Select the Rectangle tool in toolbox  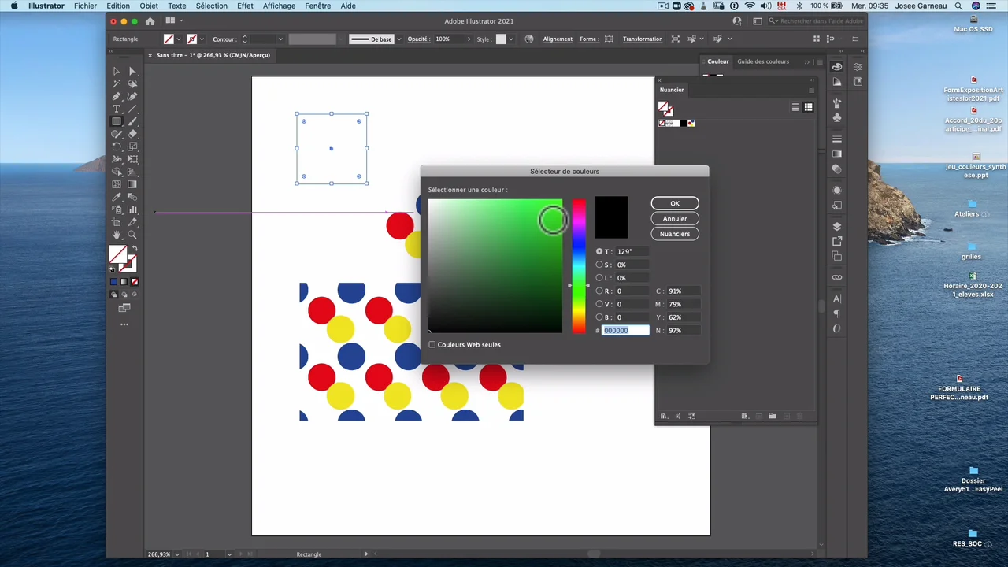pyautogui.click(x=117, y=121)
